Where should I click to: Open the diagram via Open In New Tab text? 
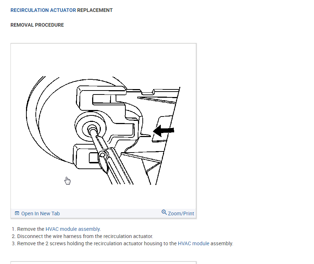pos(40,214)
